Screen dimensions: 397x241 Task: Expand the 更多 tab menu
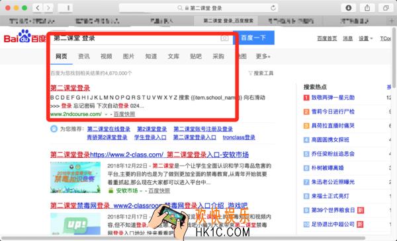(x=263, y=56)
